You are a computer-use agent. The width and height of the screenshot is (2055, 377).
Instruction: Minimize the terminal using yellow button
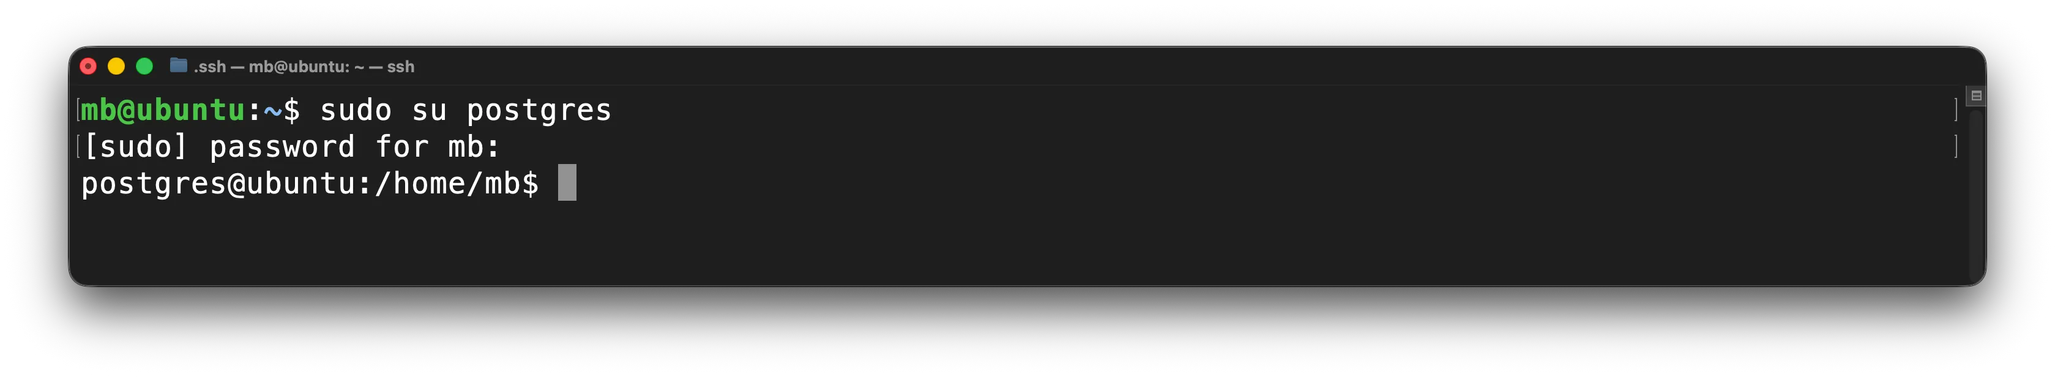coord(116,66)
